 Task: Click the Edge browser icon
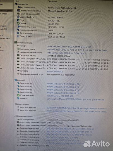click(18, 20)
